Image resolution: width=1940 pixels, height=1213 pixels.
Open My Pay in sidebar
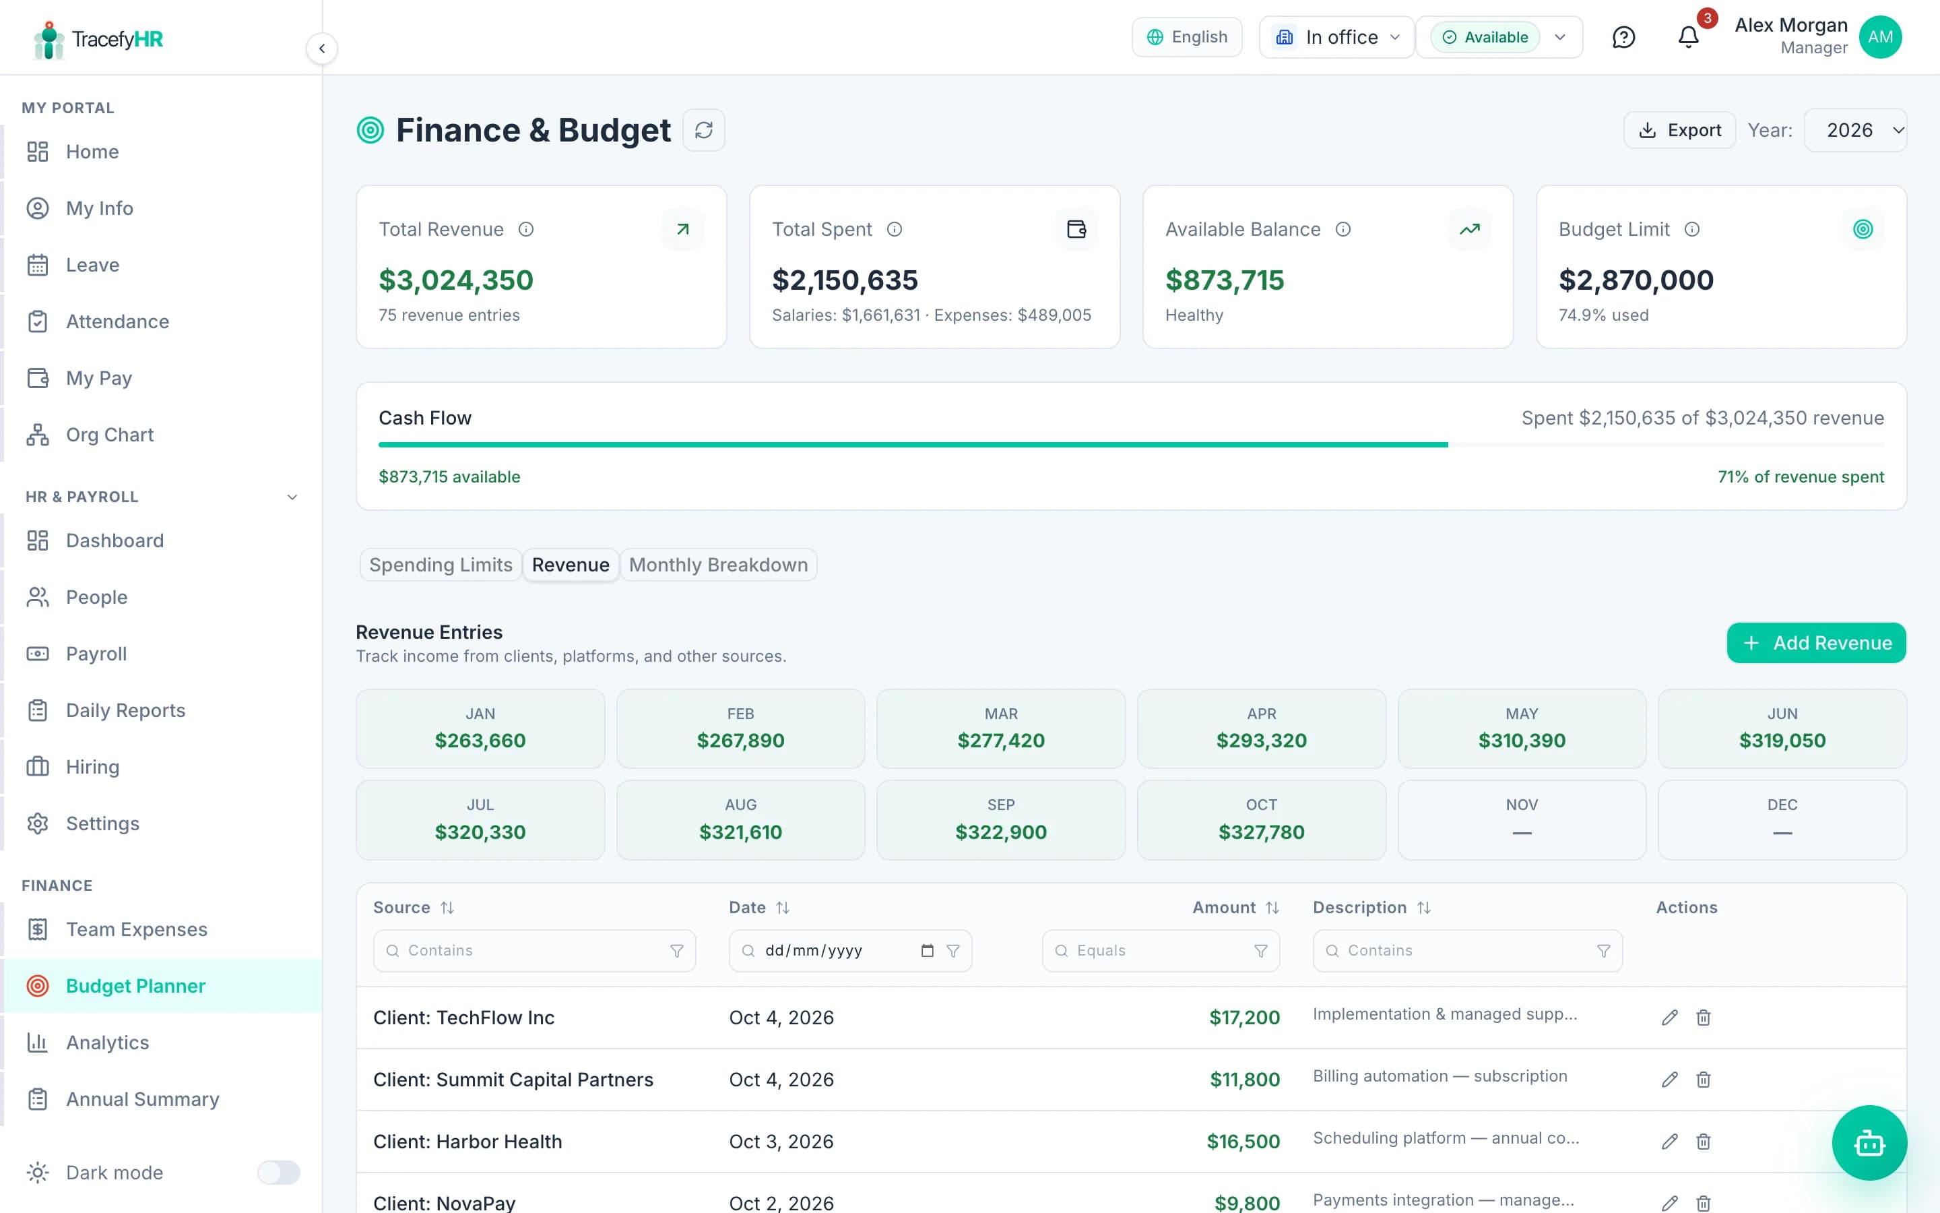point(162,378)
